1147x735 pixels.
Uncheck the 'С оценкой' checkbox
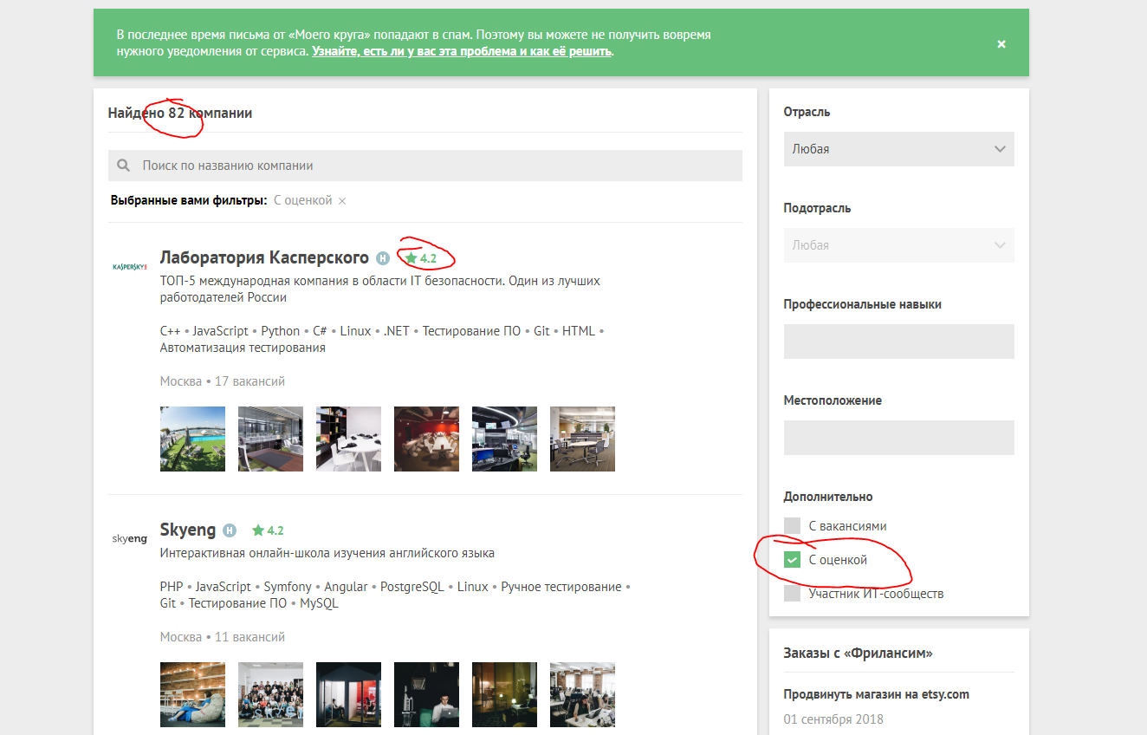tap(792, 560)
